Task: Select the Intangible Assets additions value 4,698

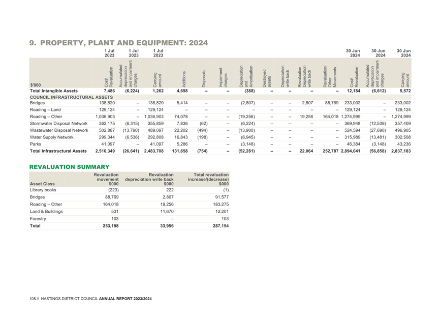Action: pos(182,91)
